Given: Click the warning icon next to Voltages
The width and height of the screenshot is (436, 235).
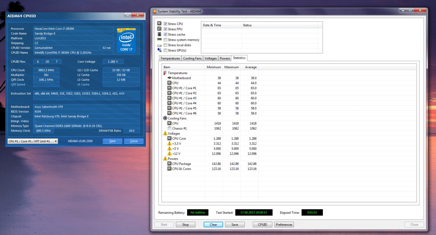Looking at the screenshot, I should [165, 133].
